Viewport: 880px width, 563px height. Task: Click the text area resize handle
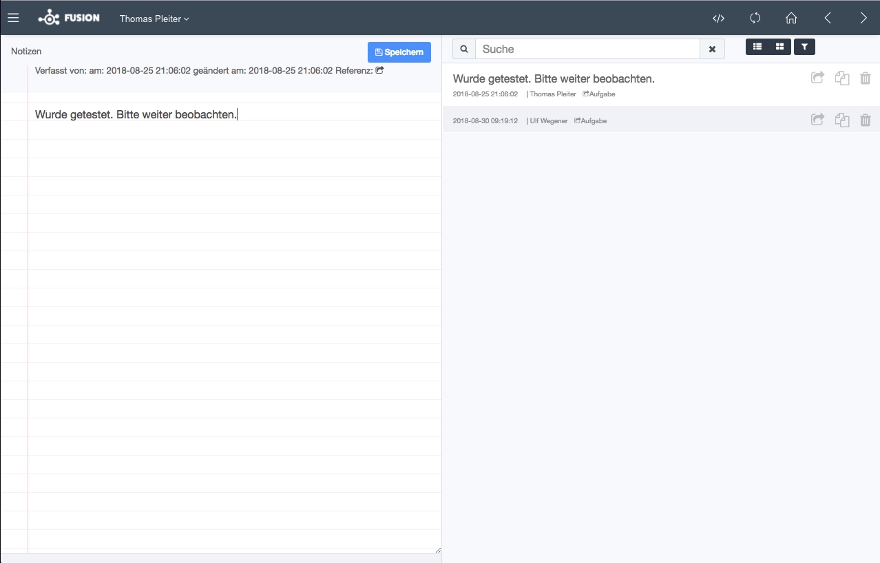pyautogui.click(x=437, y=549)
